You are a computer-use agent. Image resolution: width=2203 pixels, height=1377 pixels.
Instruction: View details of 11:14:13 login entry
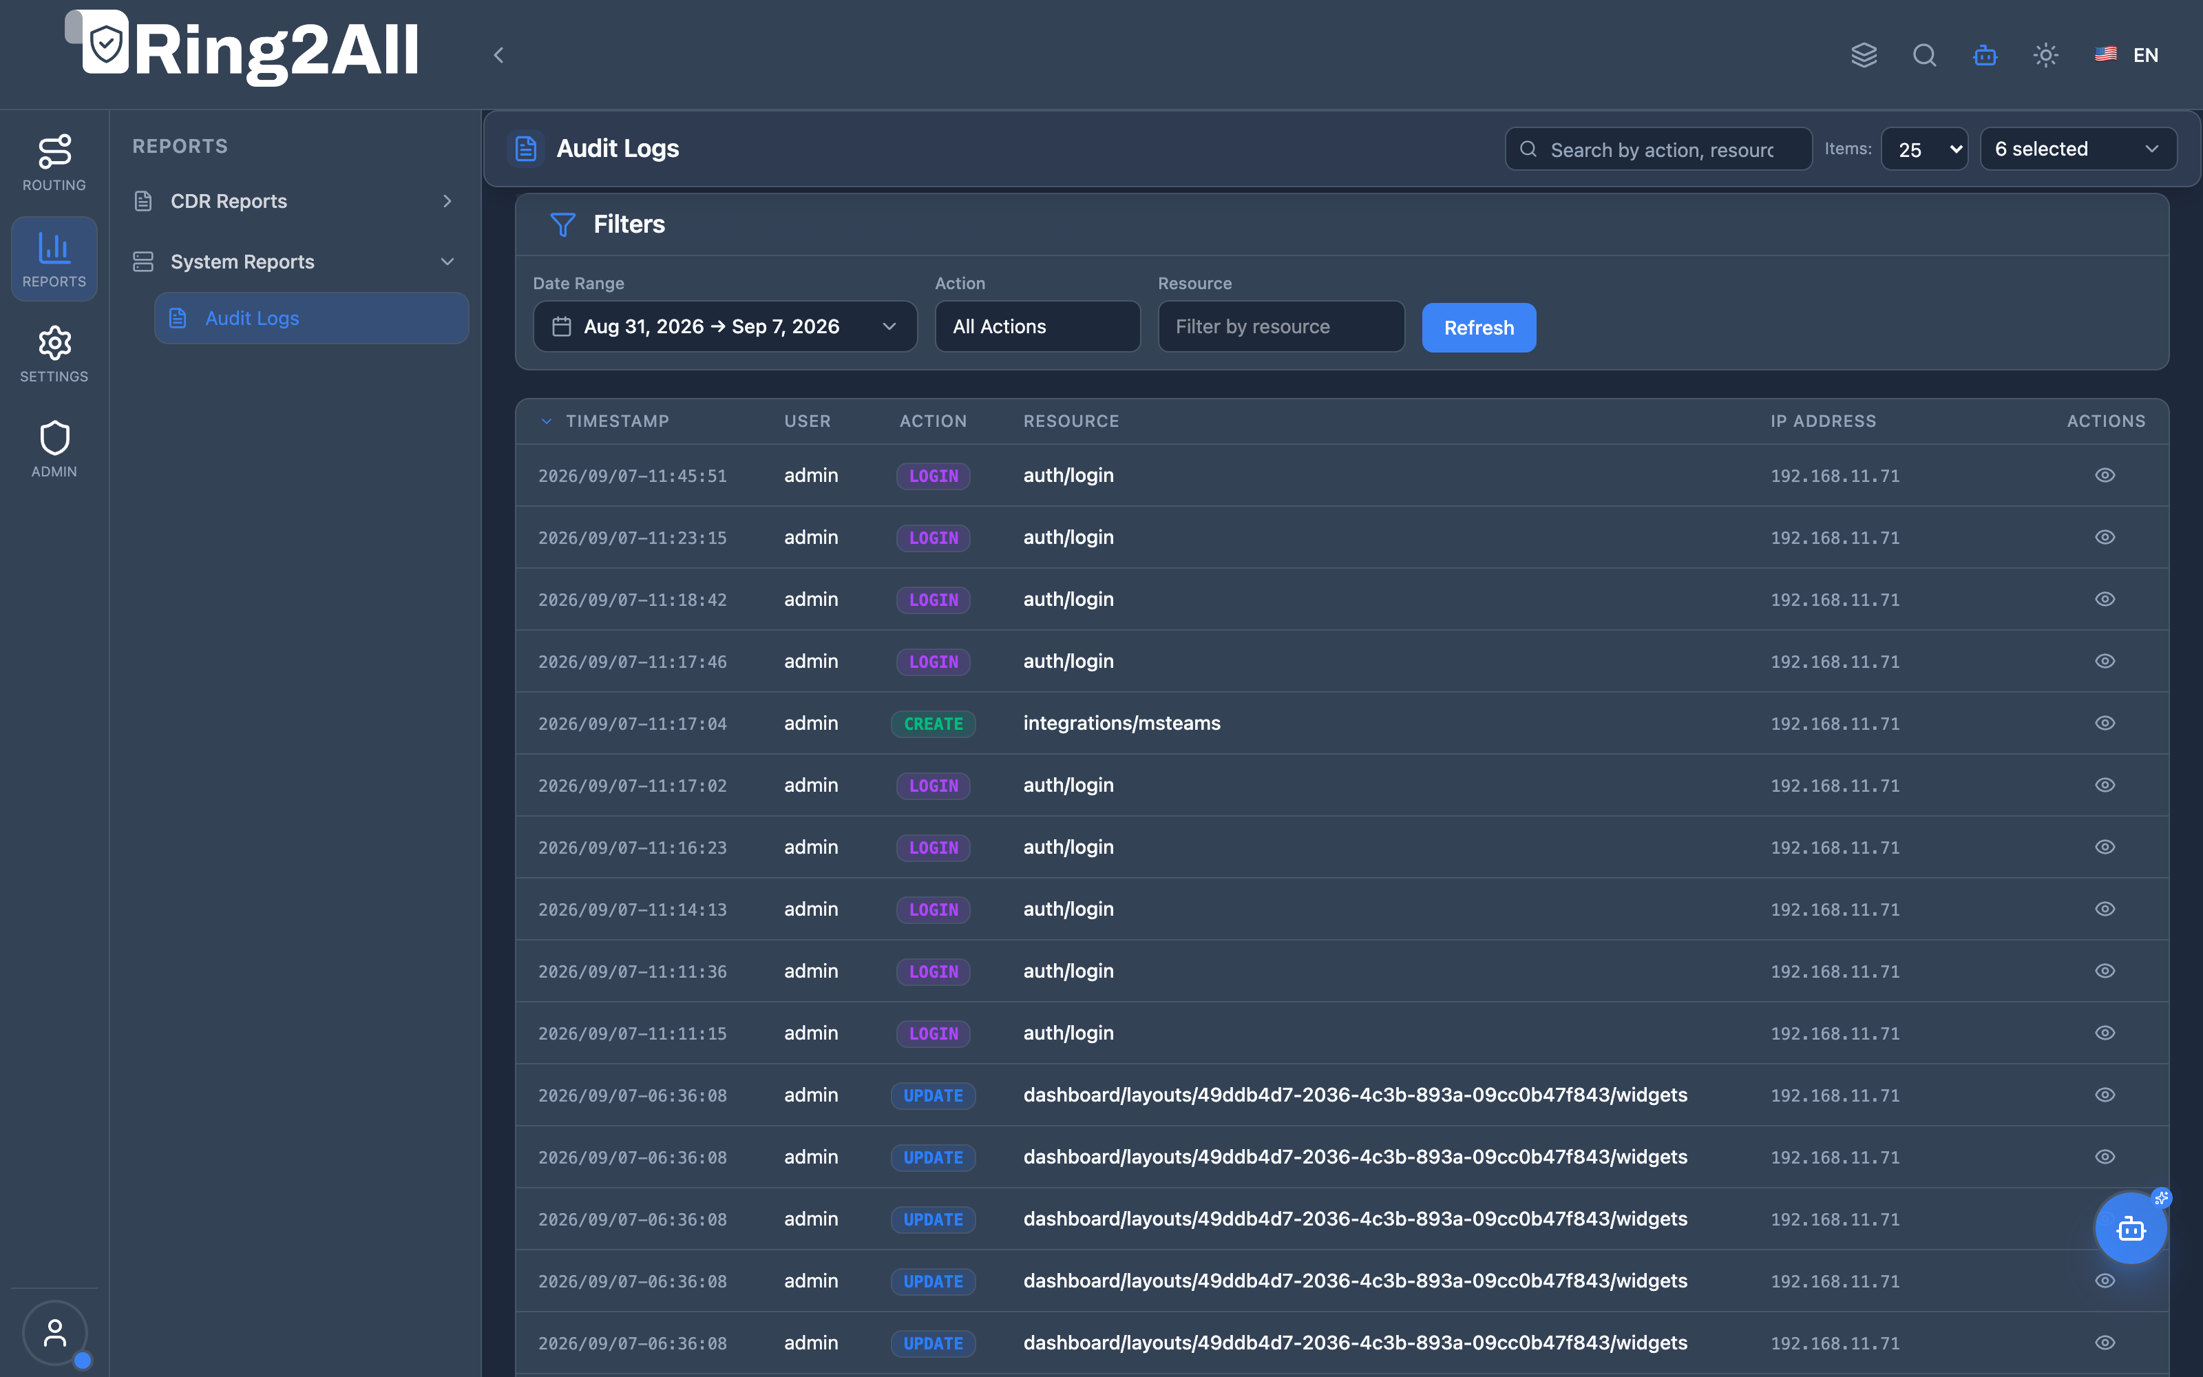[2105, 909]
